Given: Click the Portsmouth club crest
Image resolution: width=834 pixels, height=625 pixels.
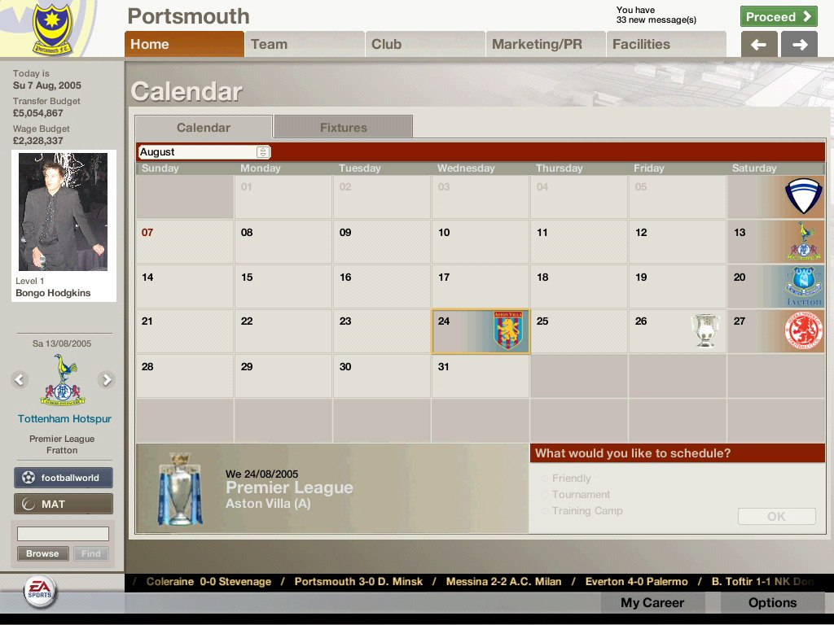Looking at the screenshot, I should click(x=51, y=31).
